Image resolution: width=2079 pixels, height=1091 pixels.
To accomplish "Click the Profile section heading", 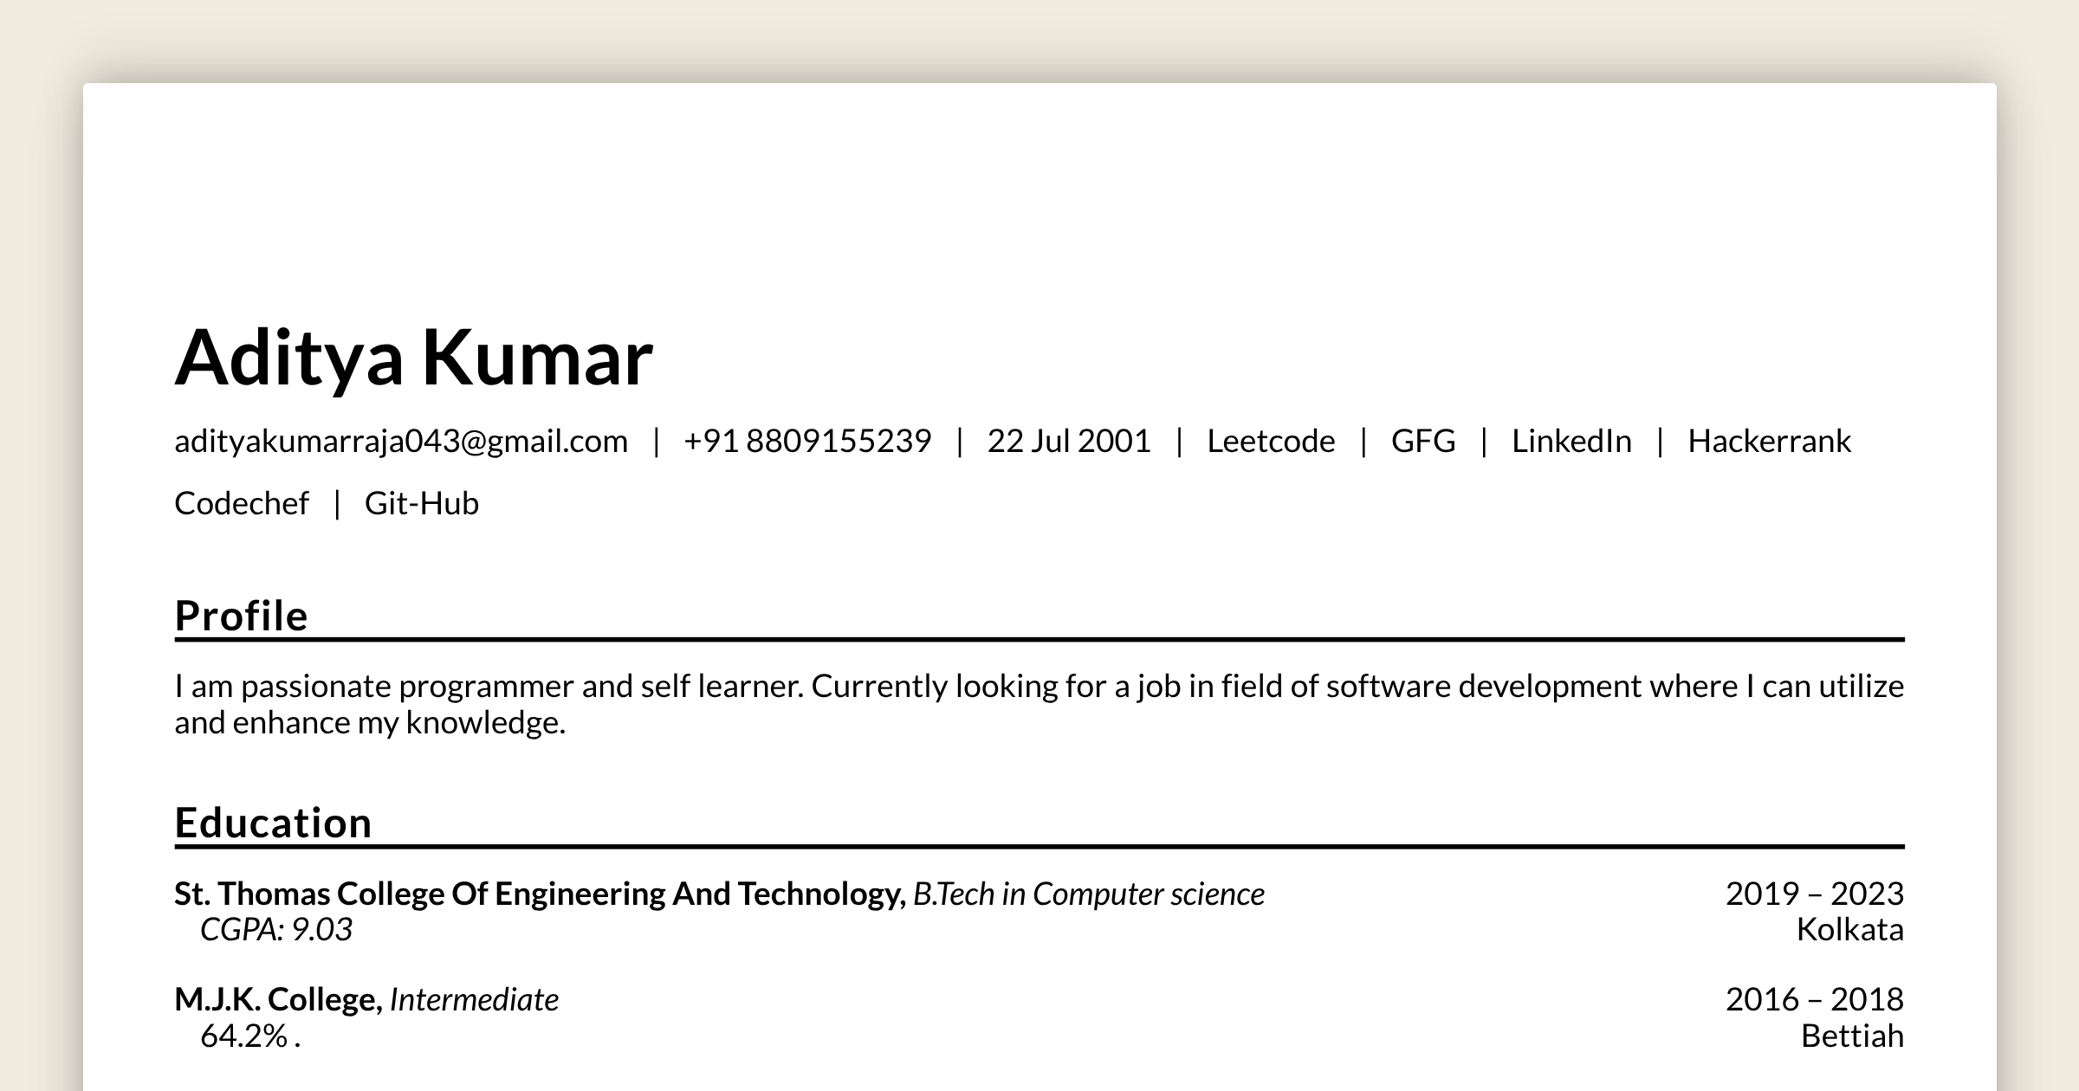I will pyautogui.click(x=241, y=616).
